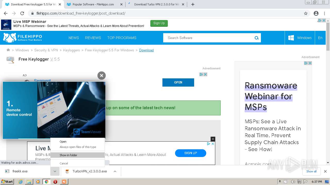Choose Cancel in download menu
Screen dimensions: 330x185
78,163
